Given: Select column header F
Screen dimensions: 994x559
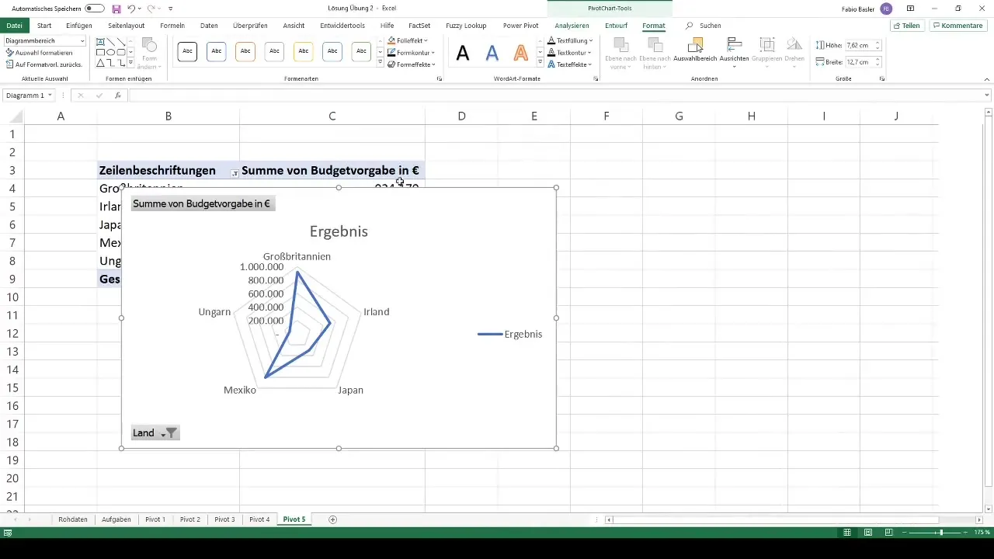Looking at the screenshot, I should [606, 116].
